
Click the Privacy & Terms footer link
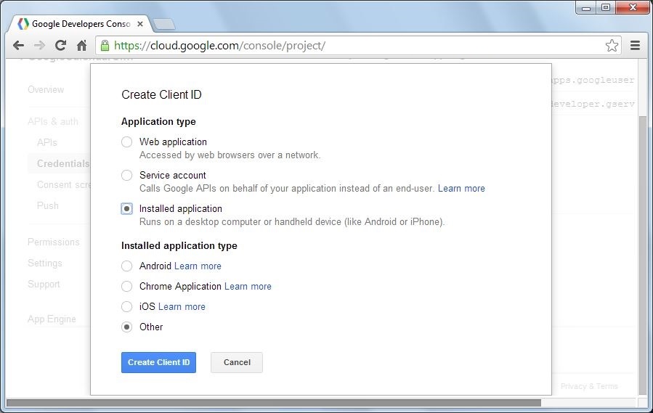click(589, 386)
